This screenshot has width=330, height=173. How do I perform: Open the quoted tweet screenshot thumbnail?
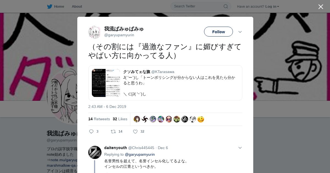tap(106, 83)
